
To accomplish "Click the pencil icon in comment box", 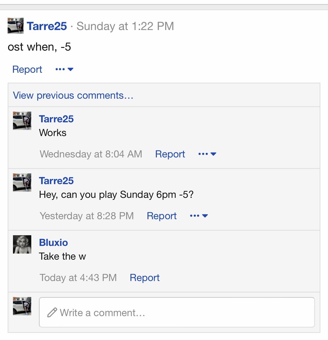I will (x=52, y=313).
